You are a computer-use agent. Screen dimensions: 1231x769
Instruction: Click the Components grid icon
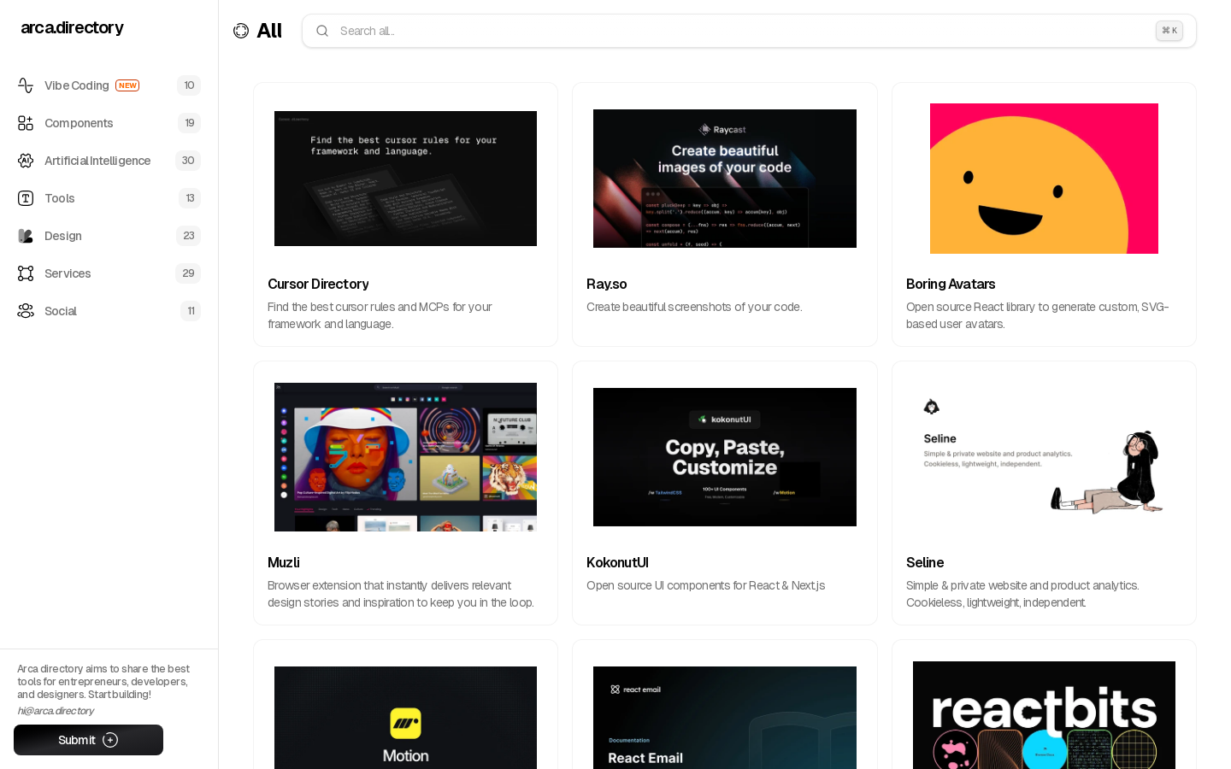pos(26,123)
